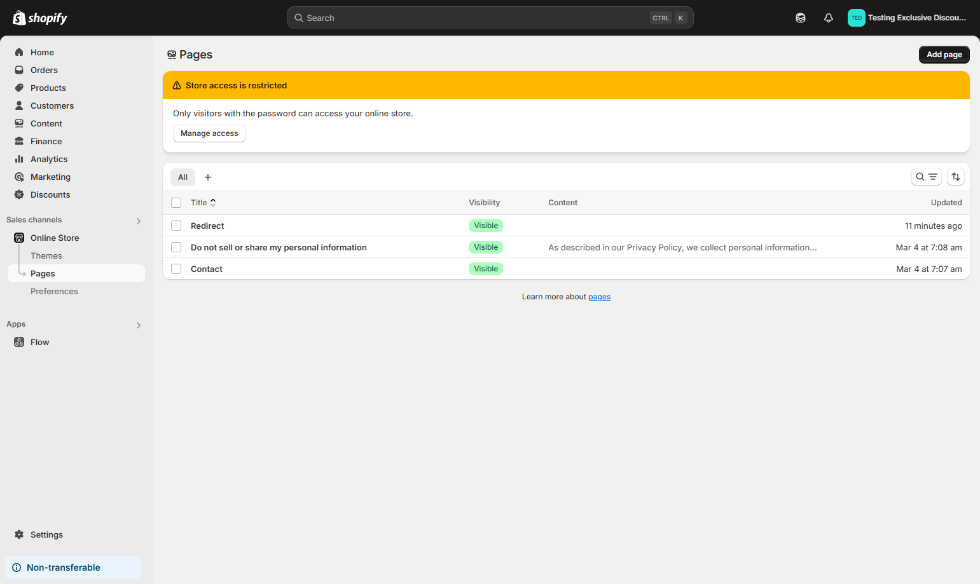Click the Shopify logo

coord(40,18)
